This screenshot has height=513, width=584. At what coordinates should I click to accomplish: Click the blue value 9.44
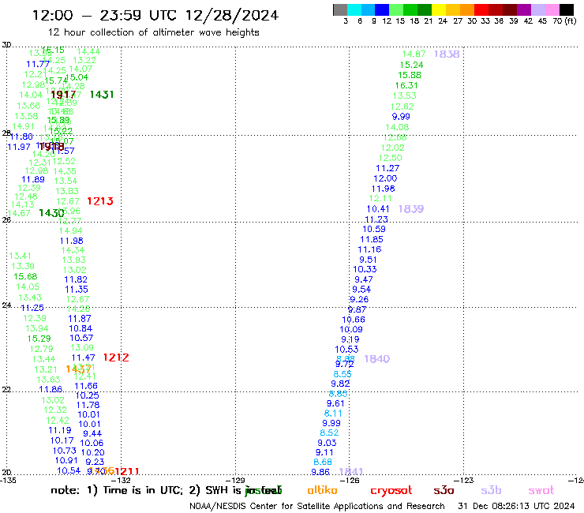(92, 433)
